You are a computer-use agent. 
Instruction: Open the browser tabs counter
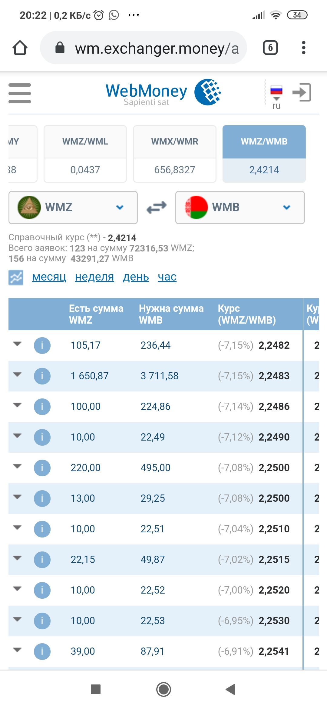click(x=270, y=48)
